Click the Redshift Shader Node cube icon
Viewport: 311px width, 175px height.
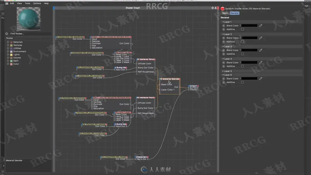pyautogui.click(x=223, y=9)
